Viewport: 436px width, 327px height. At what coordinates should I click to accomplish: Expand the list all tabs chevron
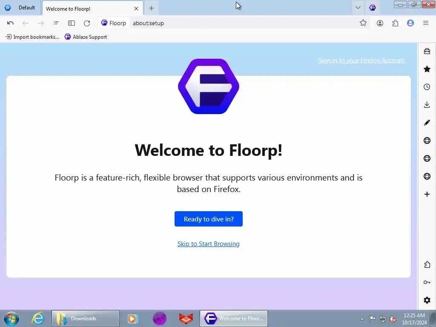click(x=358, y=8)
